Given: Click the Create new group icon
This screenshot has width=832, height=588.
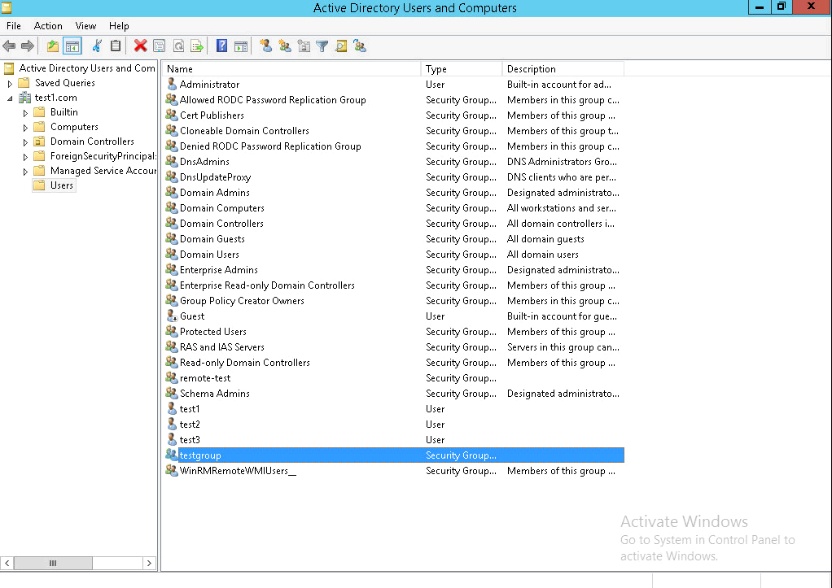Looking at the screenshot, I should [x=285, y=46].
